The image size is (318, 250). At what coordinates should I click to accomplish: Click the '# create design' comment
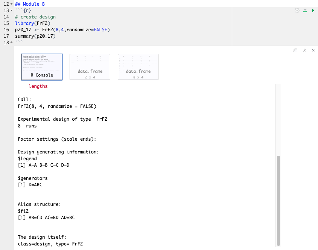35,17
